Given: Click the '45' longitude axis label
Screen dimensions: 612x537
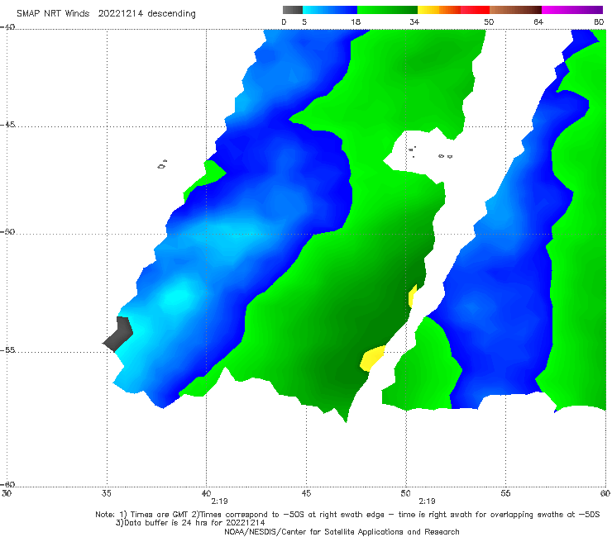Looking at the screenshot, I should click(306, 493).
